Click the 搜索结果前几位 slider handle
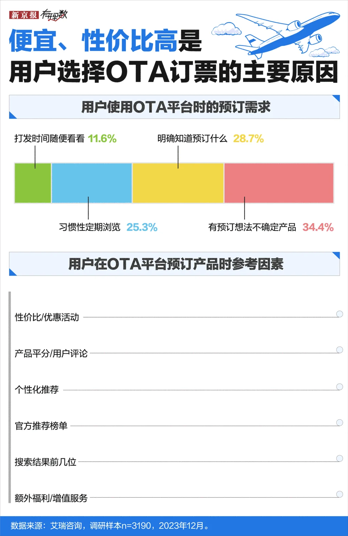Image resolution: width=348 pixels, height=536 pixels. coord(340,458)
